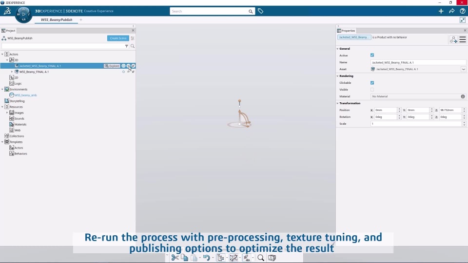468x263 pixels.
Task: Click the Create Scene button
Action: coord(118,38)
